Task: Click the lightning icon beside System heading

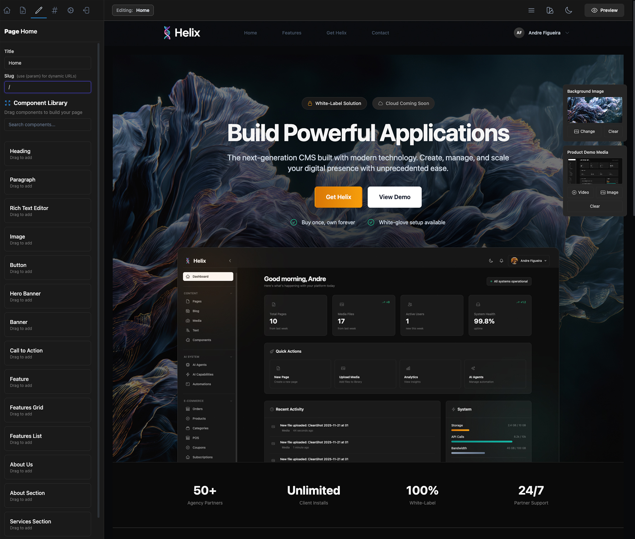Action: [x=454, y=409]
